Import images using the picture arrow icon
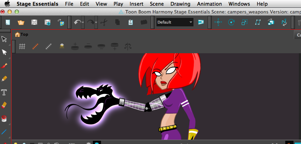 (61, 23)
